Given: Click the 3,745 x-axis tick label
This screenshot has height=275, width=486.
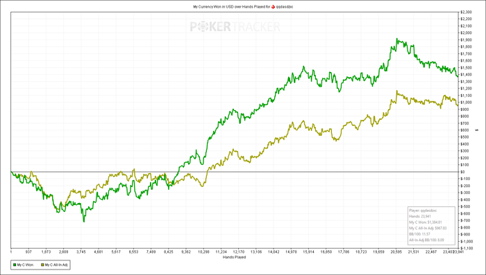Looking at the screenshot, I should [81, 252].
